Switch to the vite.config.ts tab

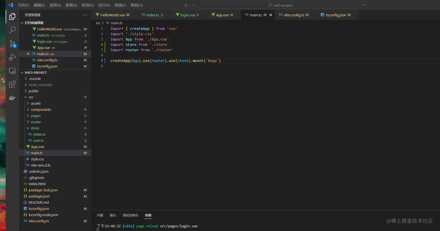(294, 15)
